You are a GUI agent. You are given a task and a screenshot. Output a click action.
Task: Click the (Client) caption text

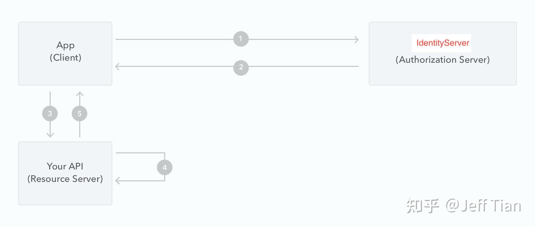[66, 57]
